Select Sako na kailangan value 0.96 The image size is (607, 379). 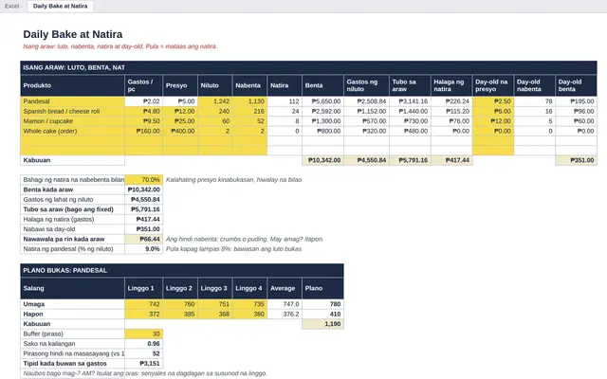coord(143,344)
